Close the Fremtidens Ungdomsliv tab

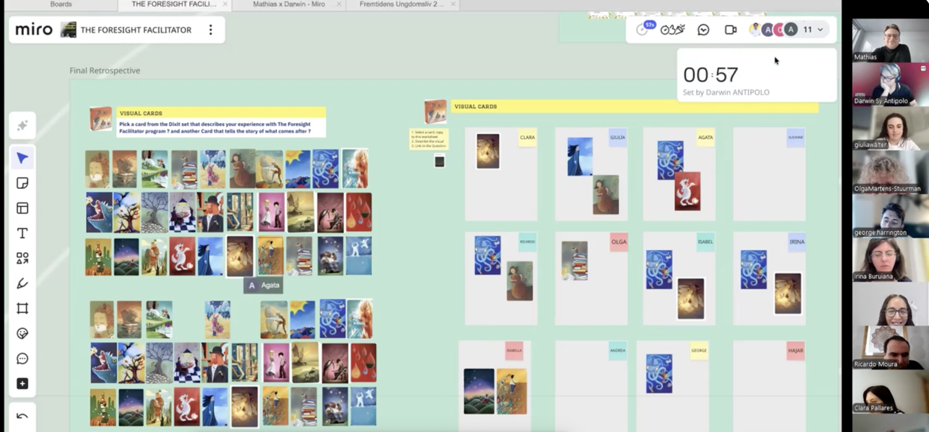[x=453, y=4]
